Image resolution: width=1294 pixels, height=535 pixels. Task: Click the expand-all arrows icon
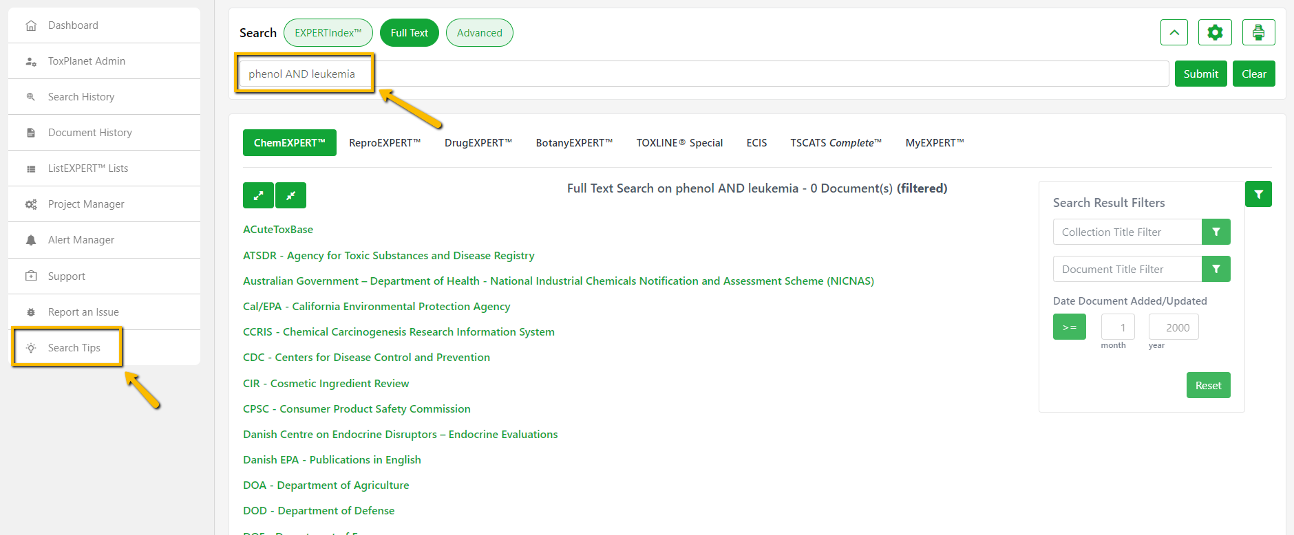258,195
